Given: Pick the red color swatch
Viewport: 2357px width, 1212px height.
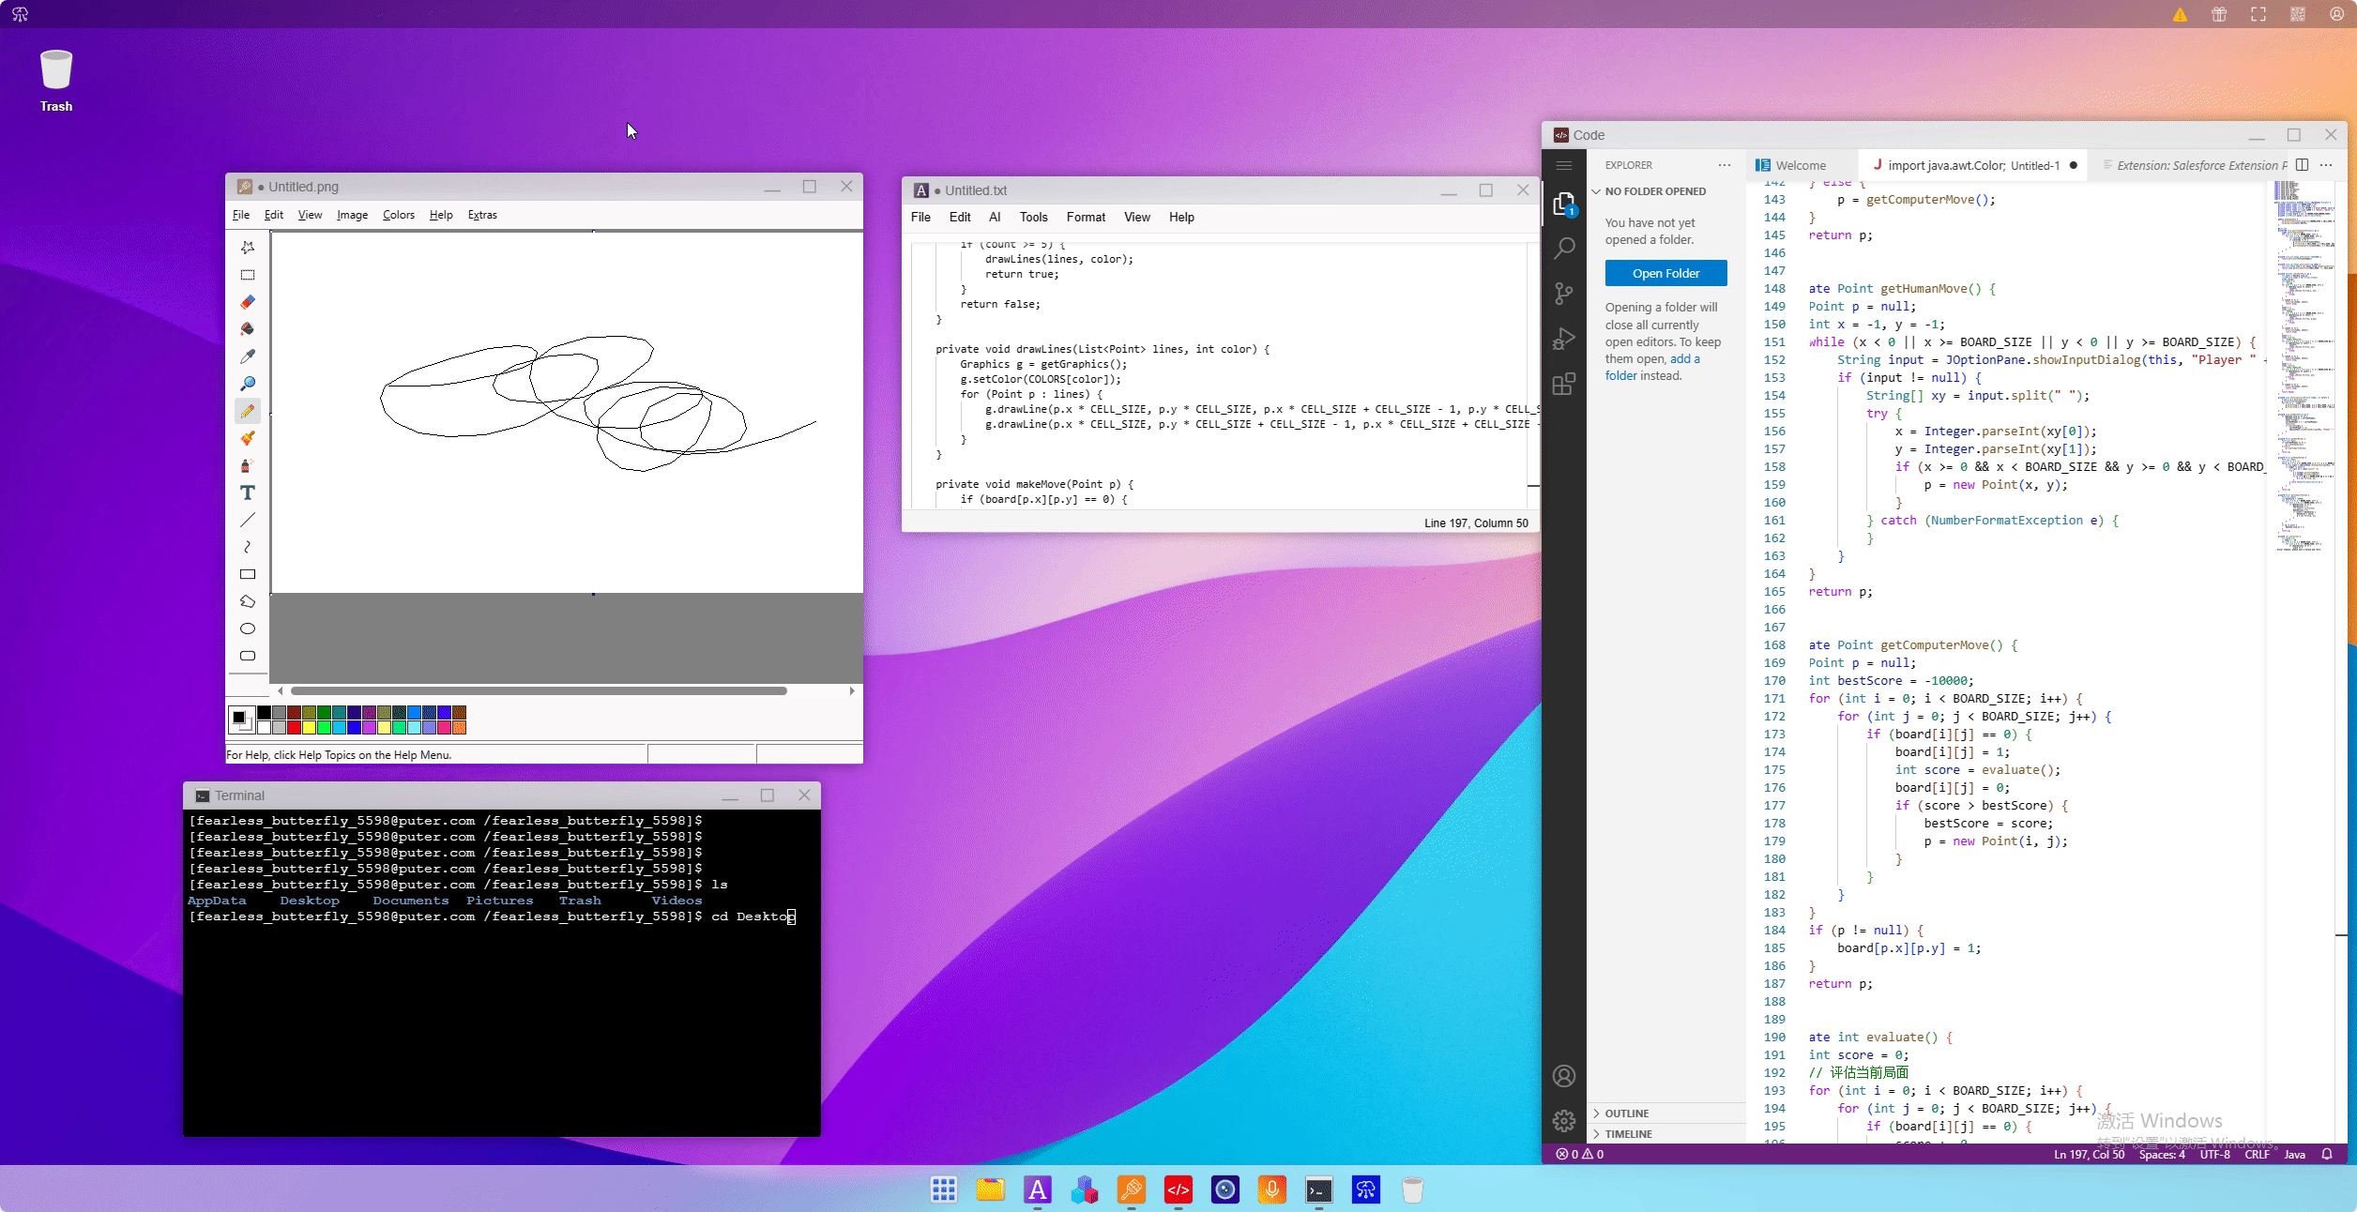Looking at the screenshot, I should coord(294,727).
